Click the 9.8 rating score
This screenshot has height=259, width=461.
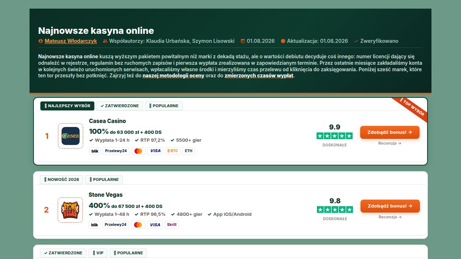pos(335,201)
